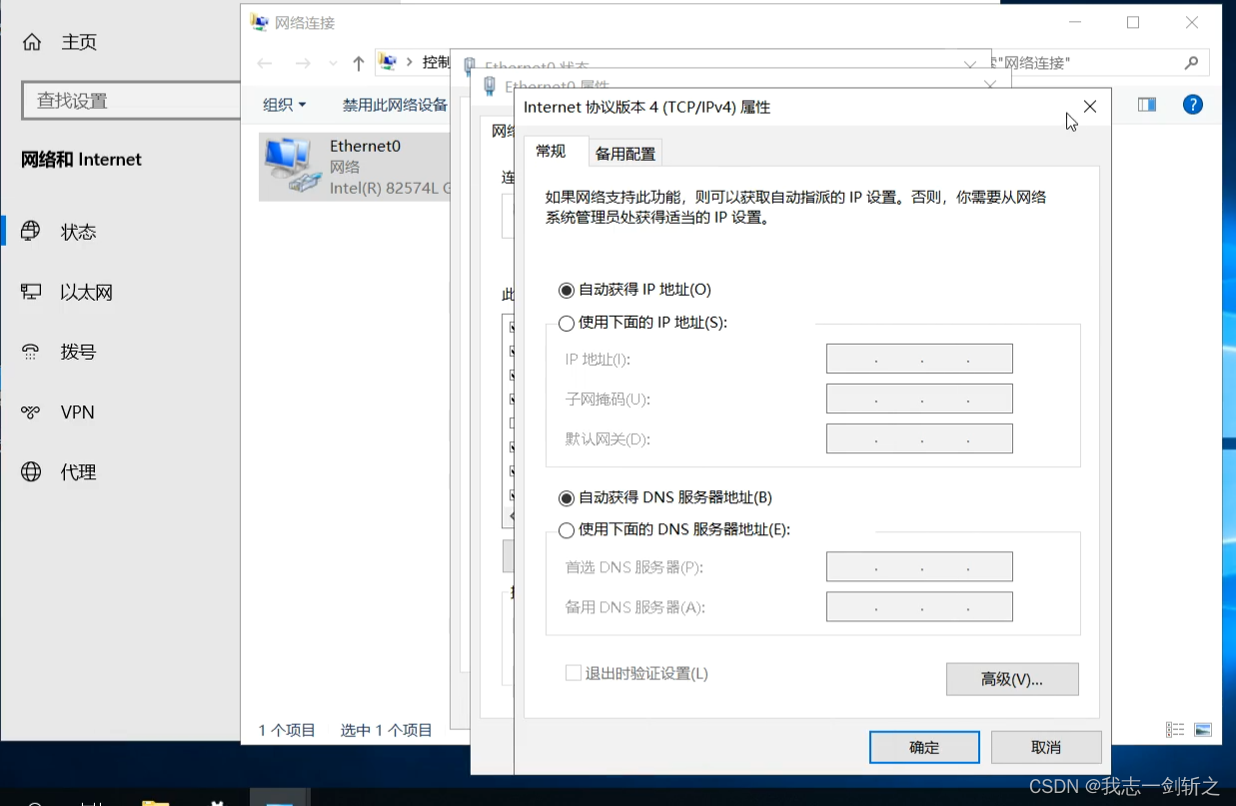Viewport: 1236px width, 806px height.
Task: Open the 组织 dropdown menu
Action: 285,104
